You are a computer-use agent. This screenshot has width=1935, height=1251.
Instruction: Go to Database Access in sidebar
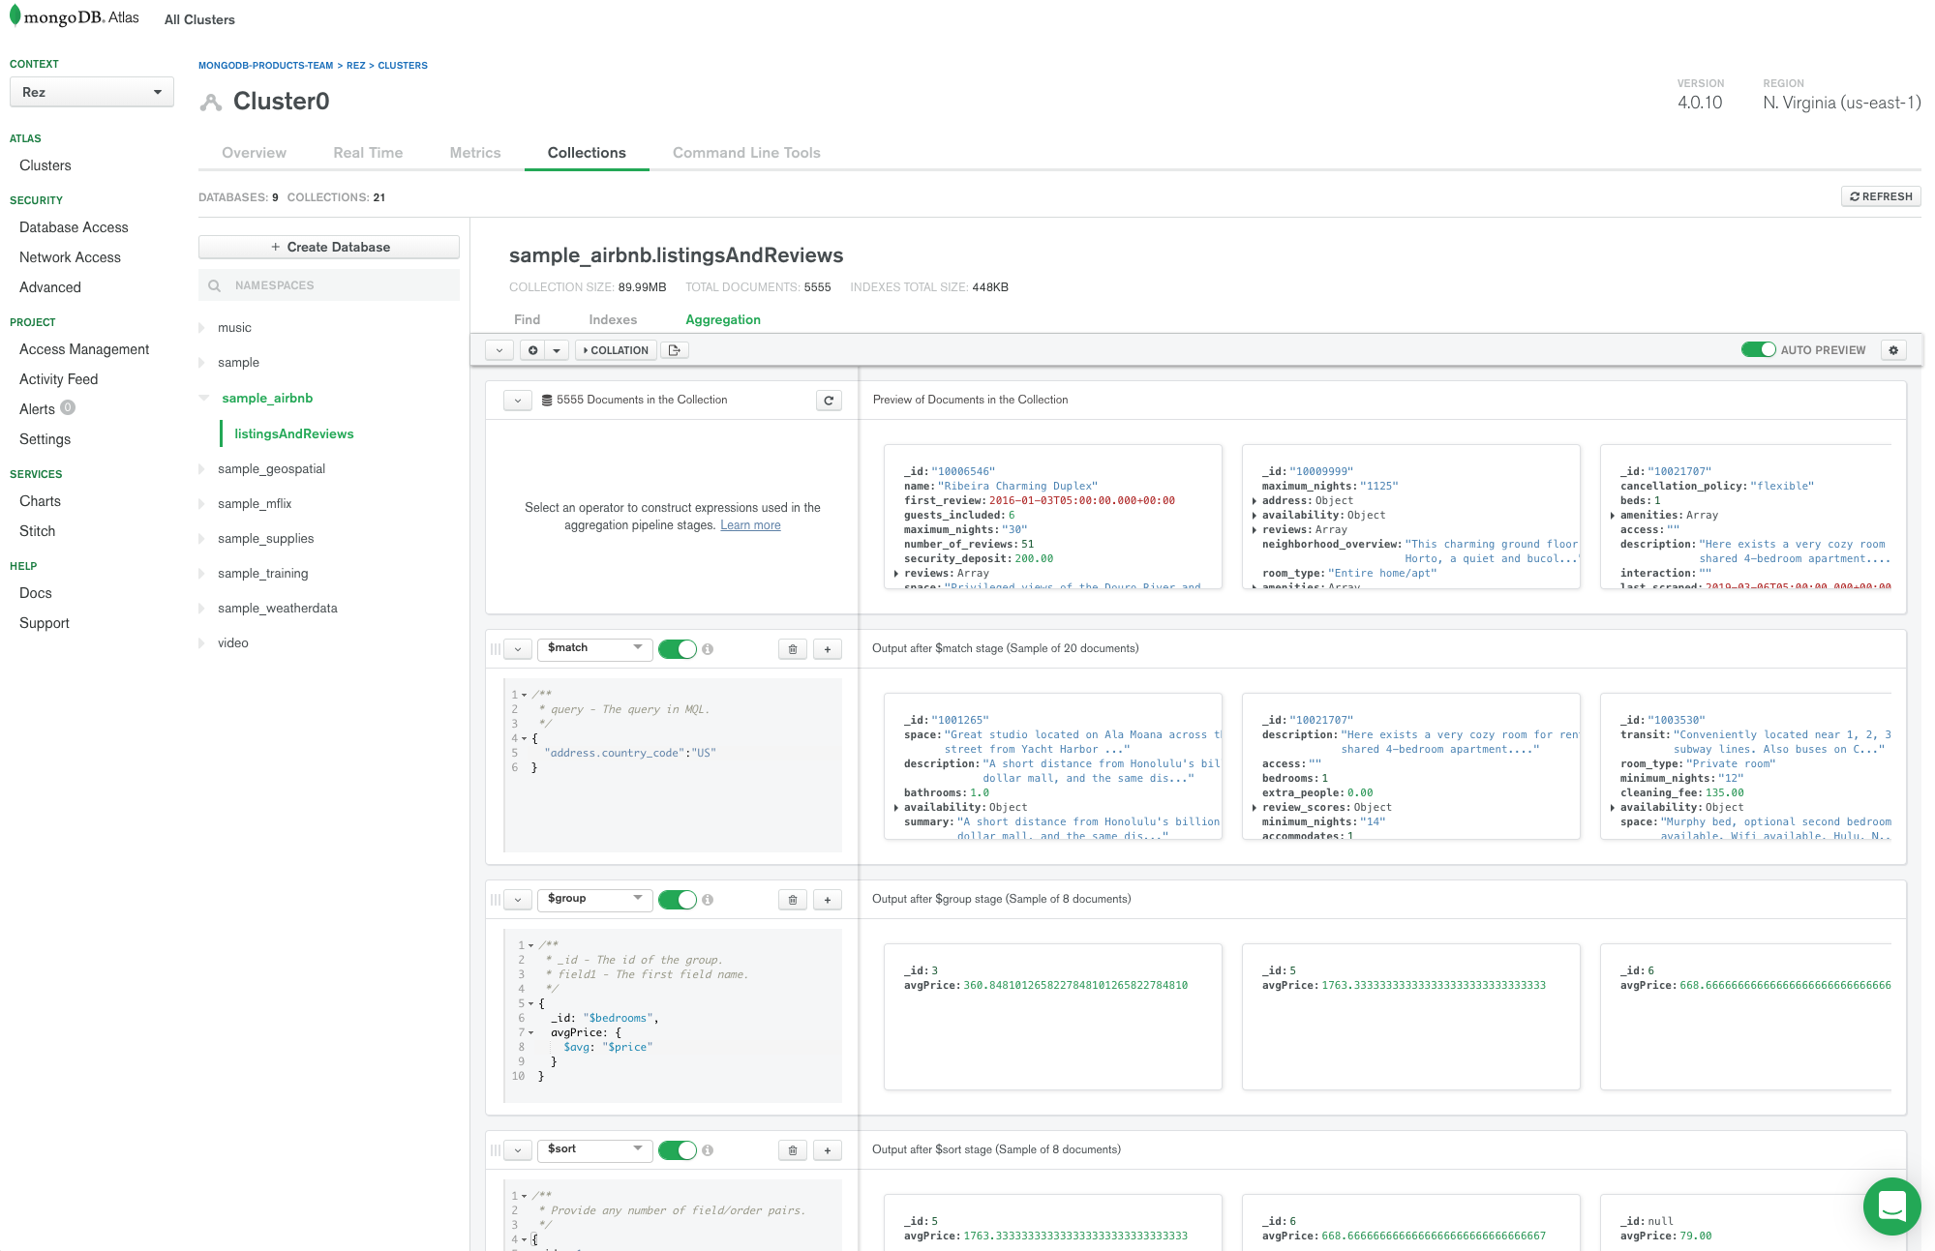[74, 227]
